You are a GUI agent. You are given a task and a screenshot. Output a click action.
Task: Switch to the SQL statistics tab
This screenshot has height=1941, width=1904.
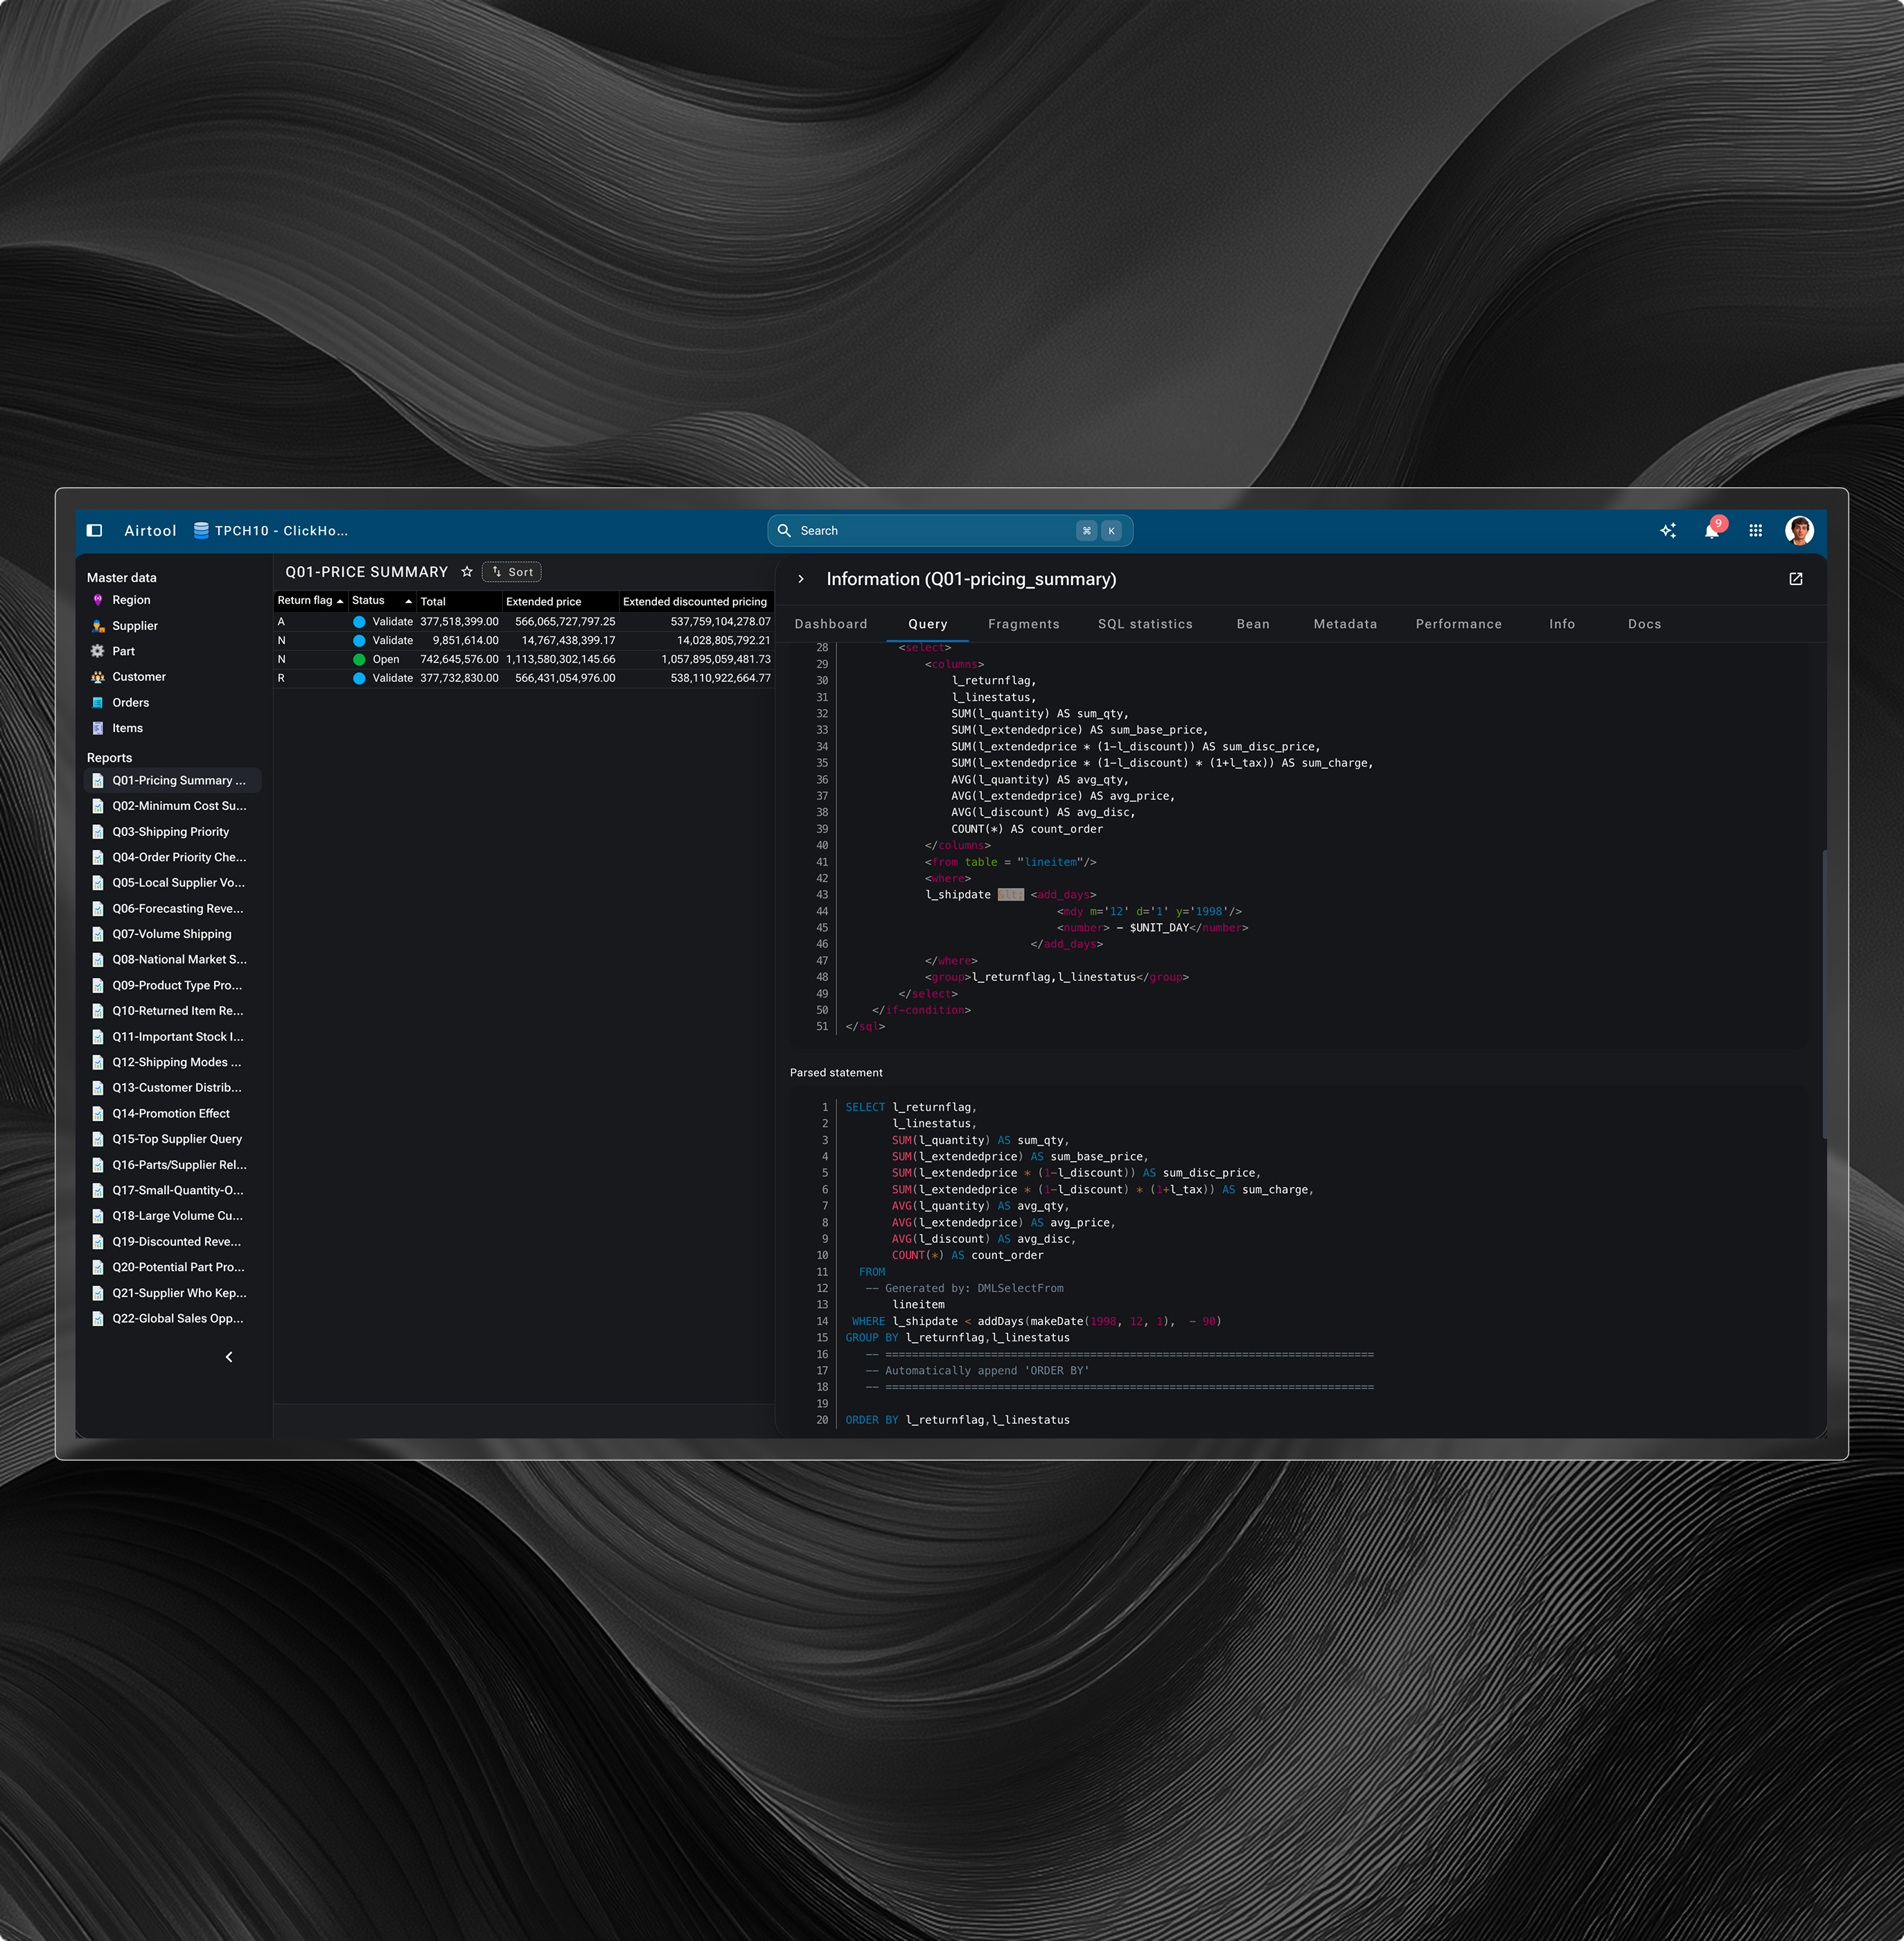[x=1145, y=623]
